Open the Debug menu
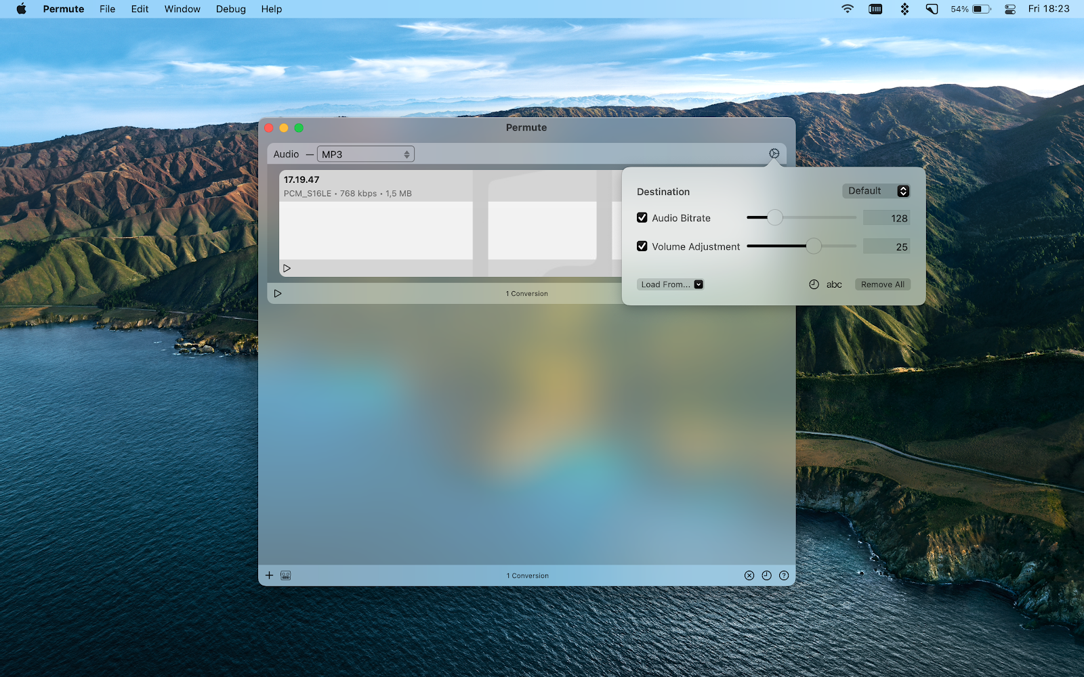The height and width of the screenshot is (677, 1084). click(231, 9)
